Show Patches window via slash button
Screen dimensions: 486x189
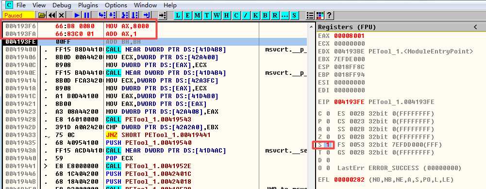click(246, 15)
